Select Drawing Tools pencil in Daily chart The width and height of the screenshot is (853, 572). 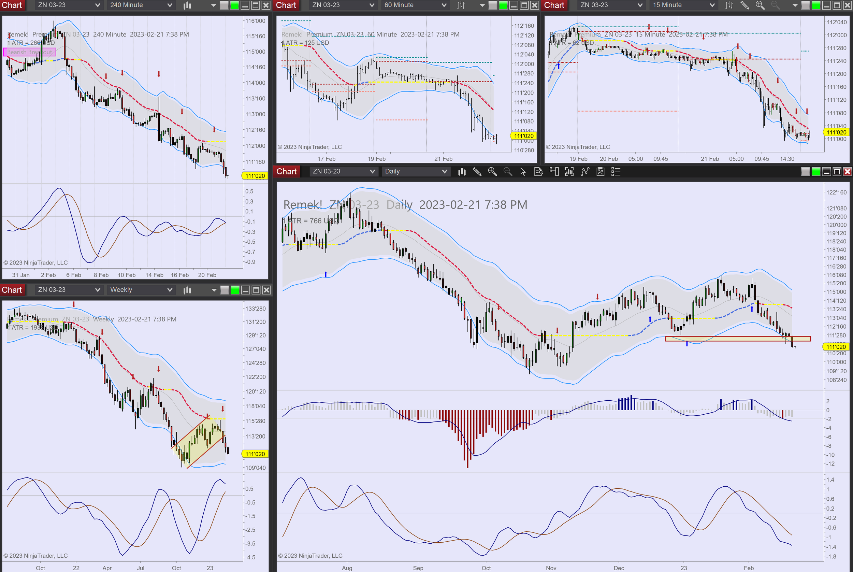click(477, 171)
